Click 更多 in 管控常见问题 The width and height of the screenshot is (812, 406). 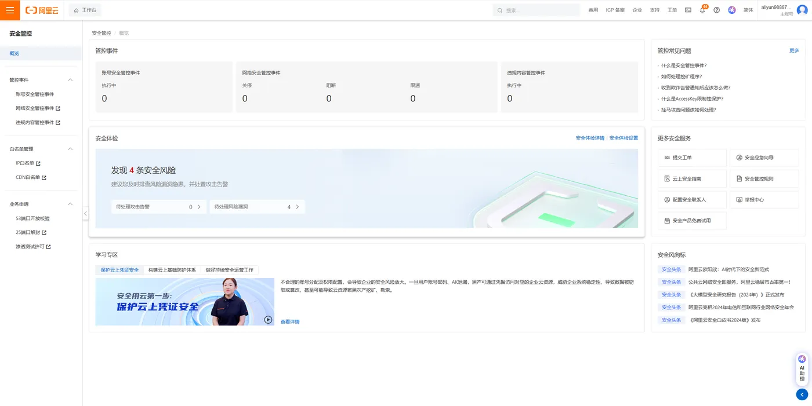pyautogui.click(x=794, y=50)
